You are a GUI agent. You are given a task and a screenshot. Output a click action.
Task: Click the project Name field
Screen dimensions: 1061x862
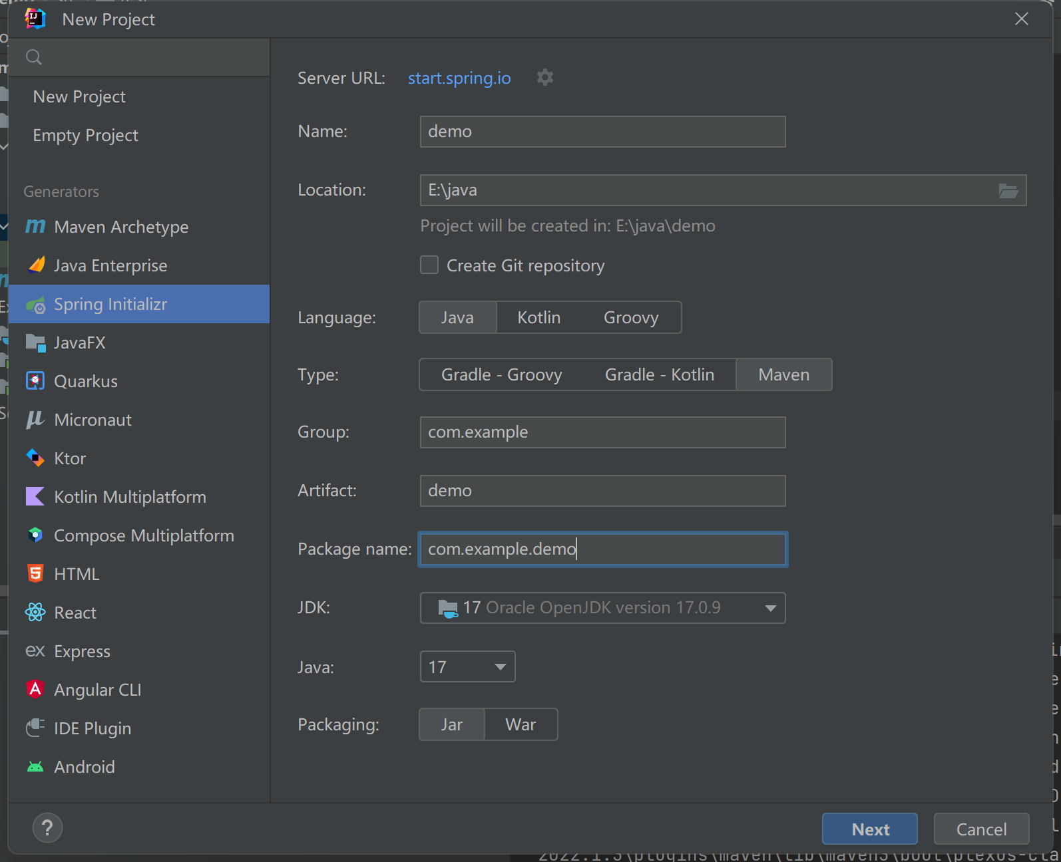603,132
